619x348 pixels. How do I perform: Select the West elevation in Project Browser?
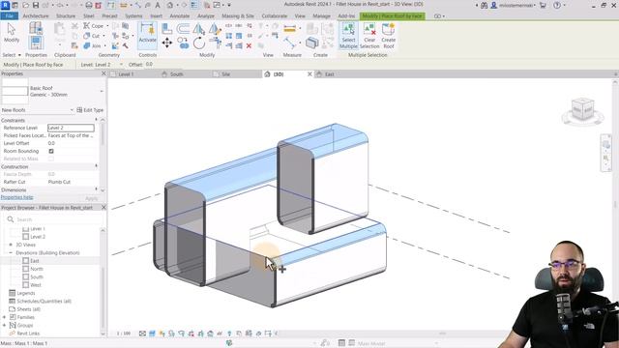tap(36, 285)
